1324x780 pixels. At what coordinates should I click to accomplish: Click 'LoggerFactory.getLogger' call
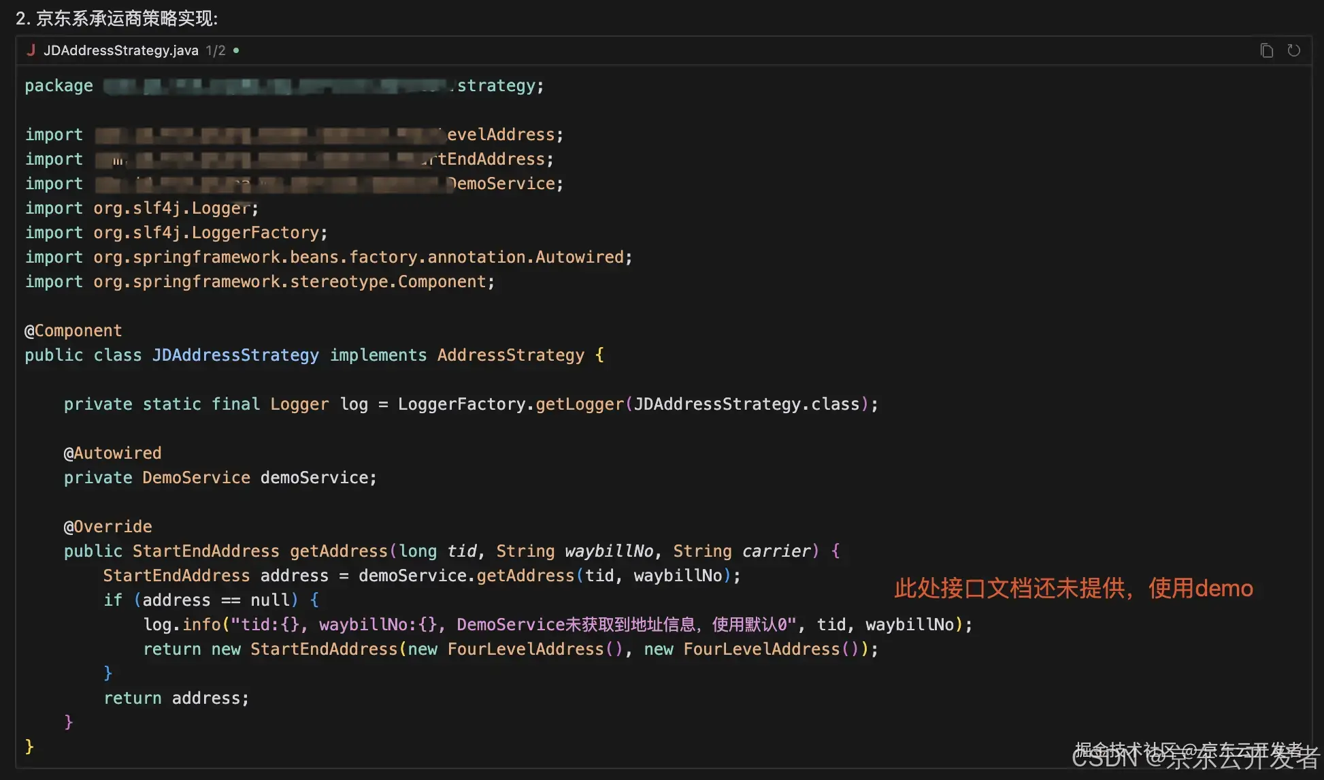click(511, 404)
